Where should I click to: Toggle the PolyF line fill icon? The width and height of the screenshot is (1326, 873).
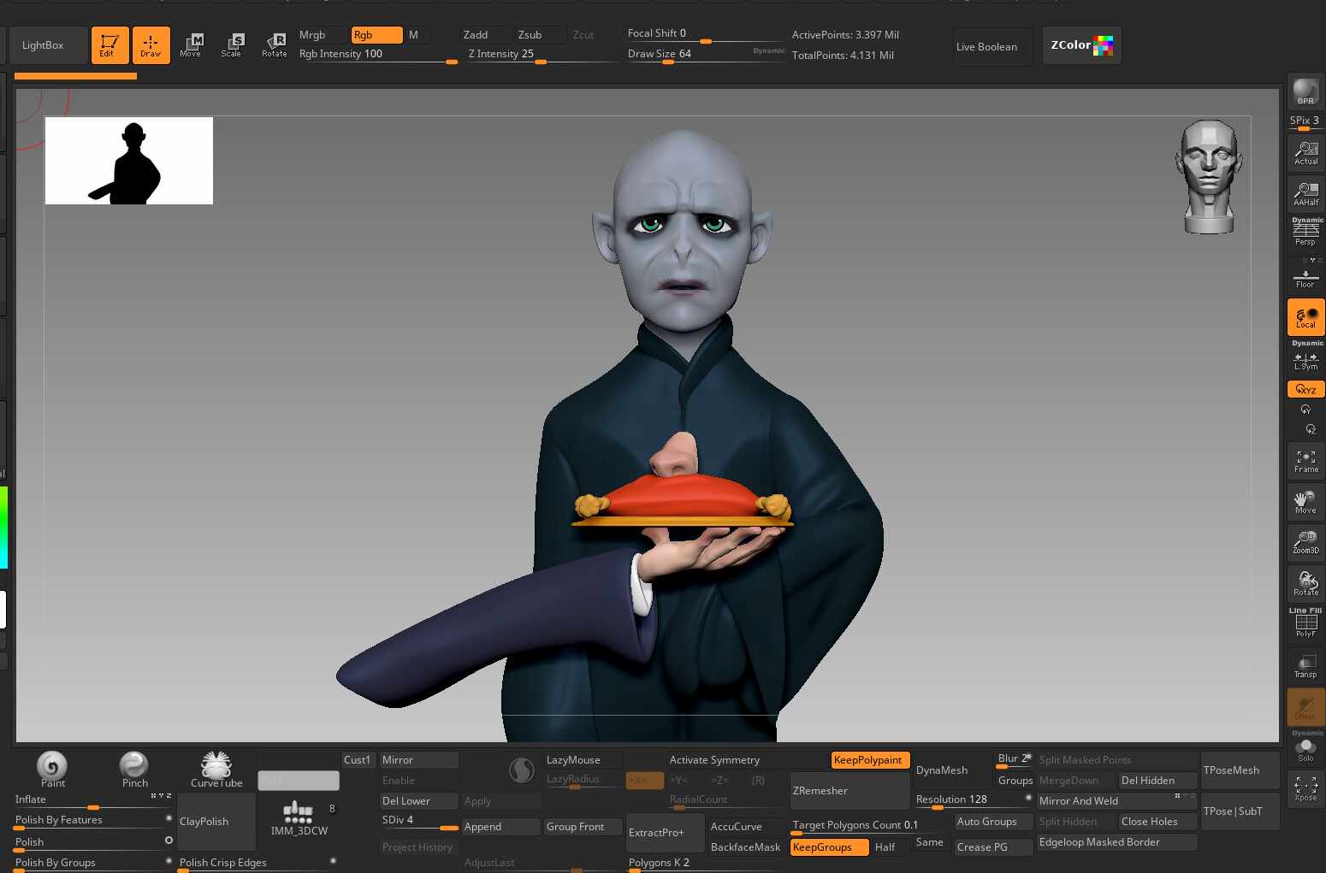point(1305,623)
